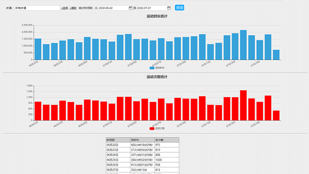
Task: Click the last short blue bar in the duration chart
Action: click(276, 55)
